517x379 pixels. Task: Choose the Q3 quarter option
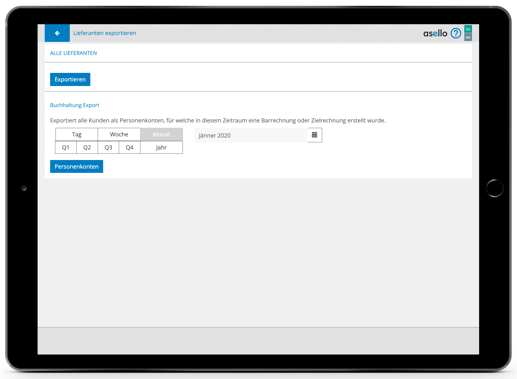click(x=108, y=147)
